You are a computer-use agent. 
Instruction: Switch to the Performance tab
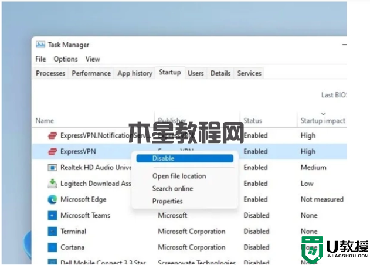tap(91, 73)
